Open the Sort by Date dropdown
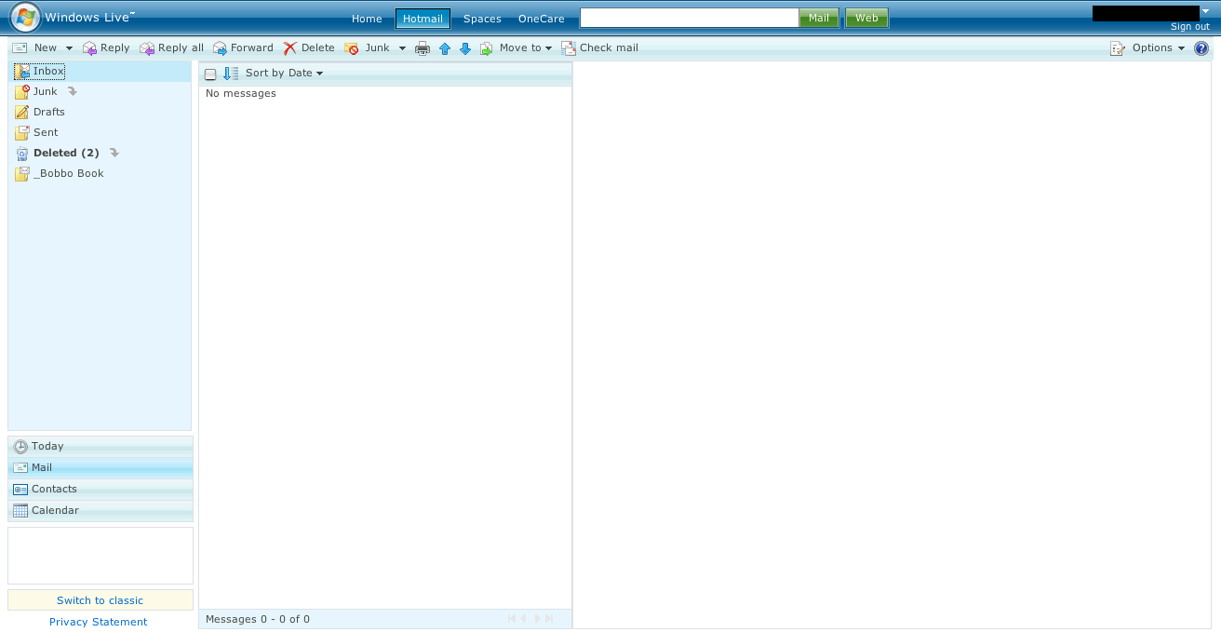 [284, 73]
